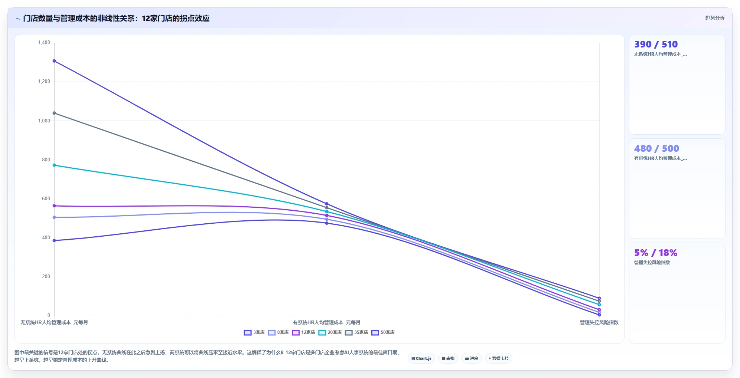The width and height of the screenshot is (740, 378).
Task: Click the 800 y-axis tick label
Action: tap(46, 160)
